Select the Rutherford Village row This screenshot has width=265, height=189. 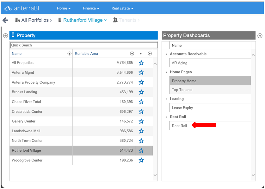(81, 150)
